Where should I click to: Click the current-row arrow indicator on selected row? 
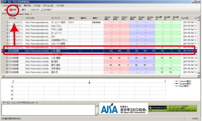[3, 51]
